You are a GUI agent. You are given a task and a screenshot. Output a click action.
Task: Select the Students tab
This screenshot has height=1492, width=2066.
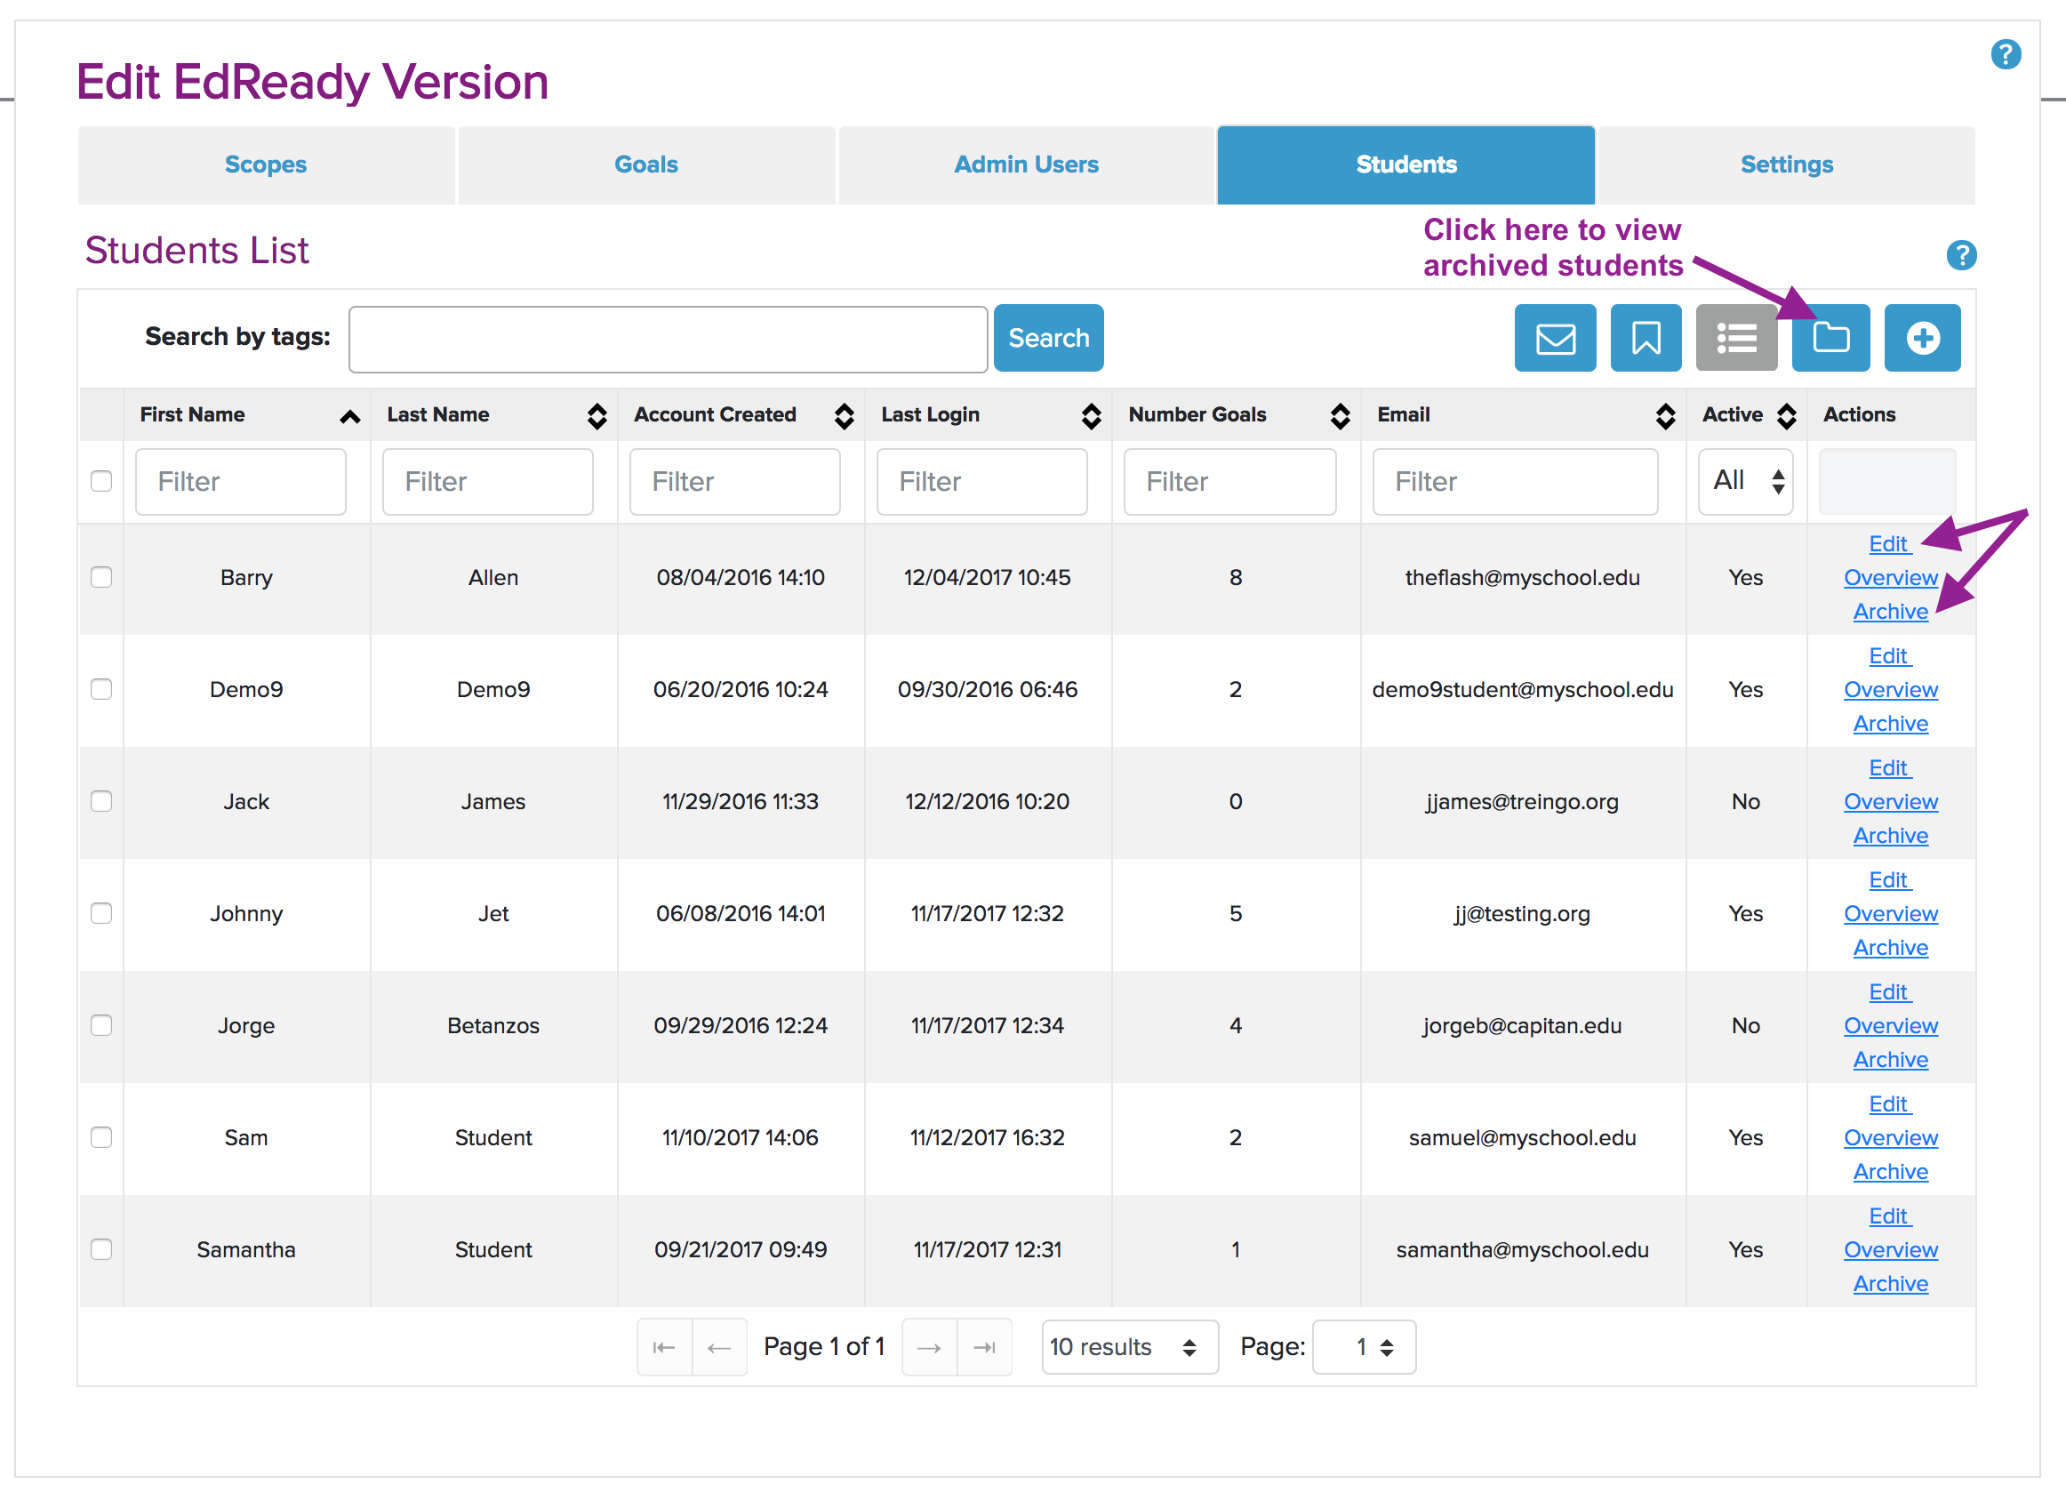click(x=1405, y=164)
